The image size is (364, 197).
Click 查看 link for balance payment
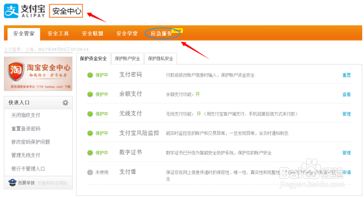coord(347,95)
